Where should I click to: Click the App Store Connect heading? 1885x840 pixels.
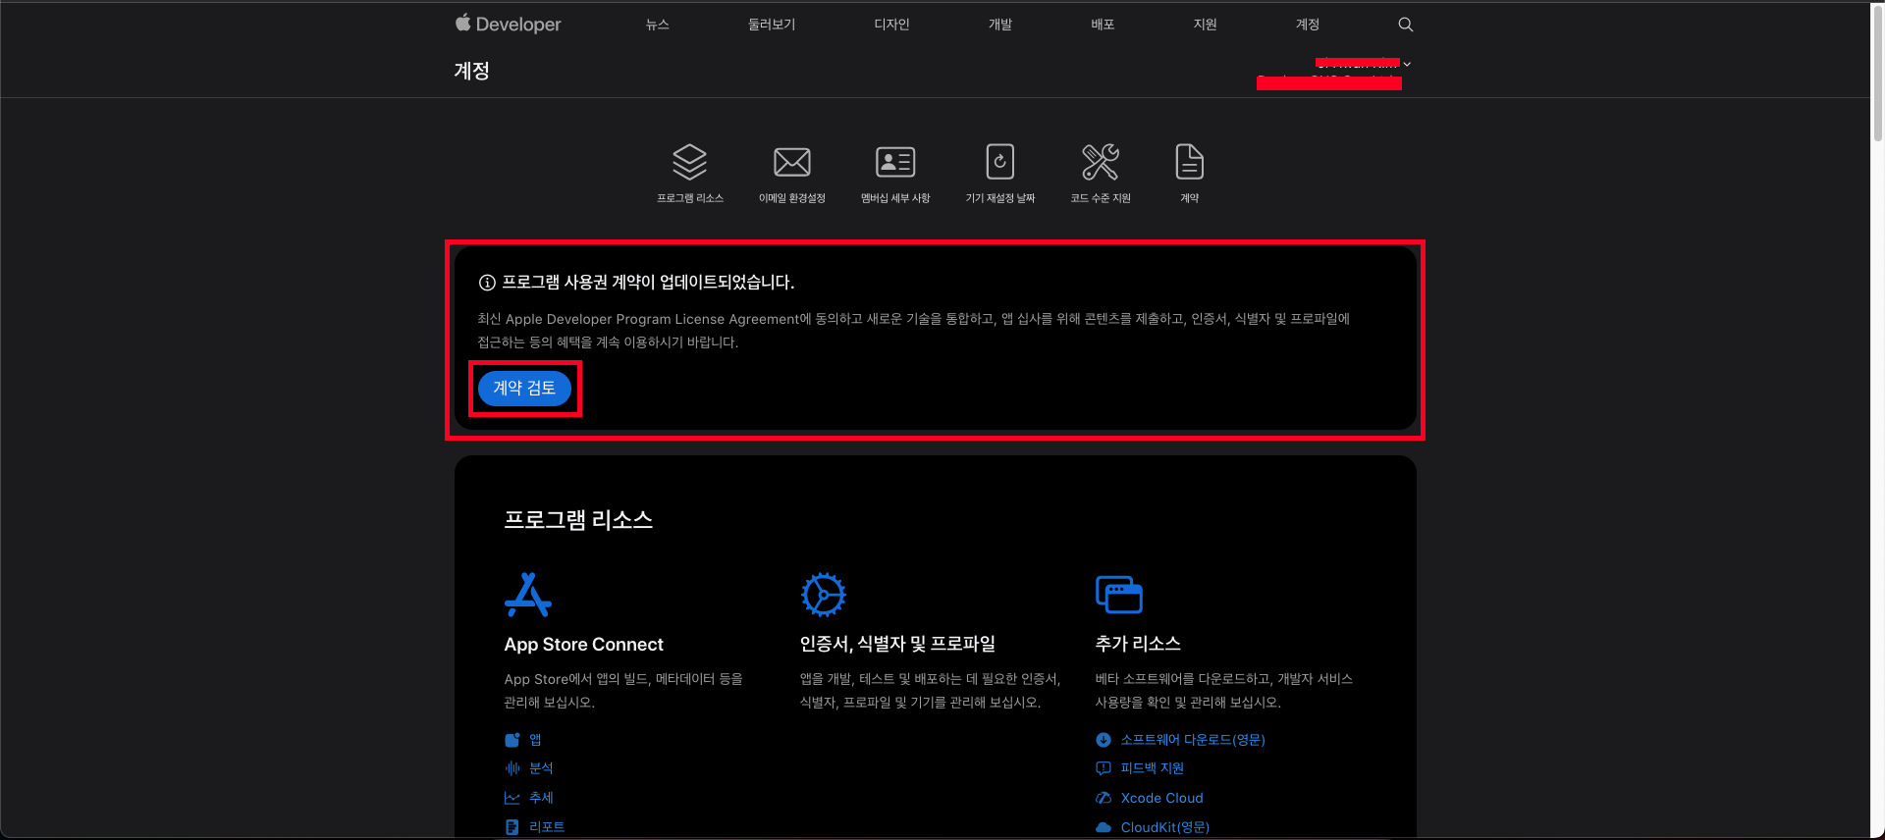[583, 645]
